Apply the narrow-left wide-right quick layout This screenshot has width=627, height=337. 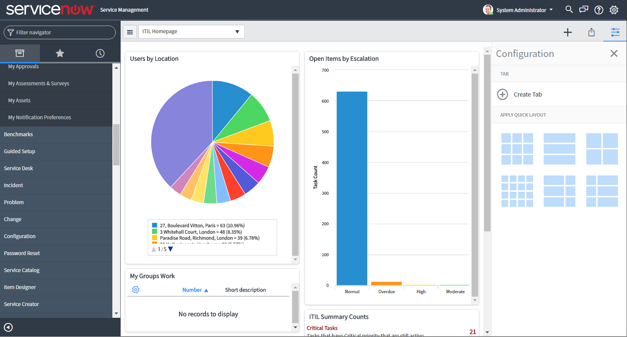coord(602,191)
